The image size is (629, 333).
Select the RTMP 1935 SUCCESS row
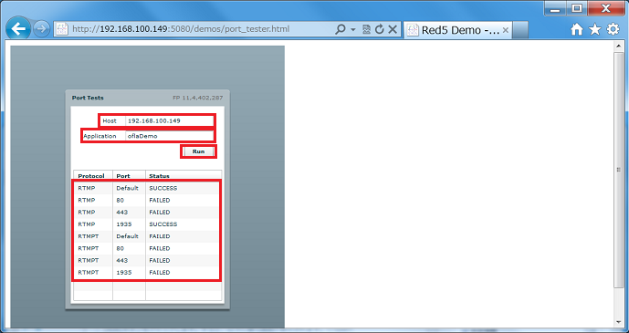(147, 224)
